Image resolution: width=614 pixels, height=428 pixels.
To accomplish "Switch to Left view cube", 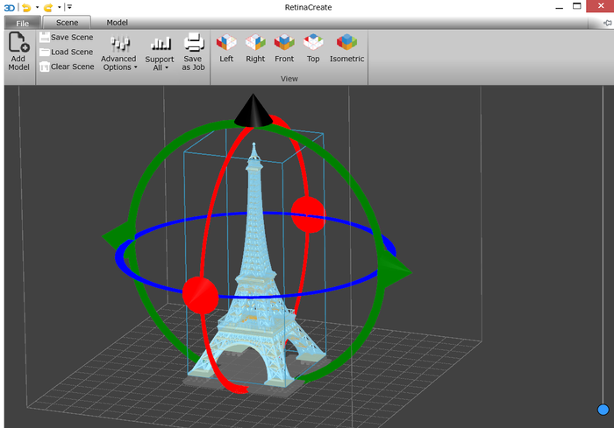I will coord(226,42).
